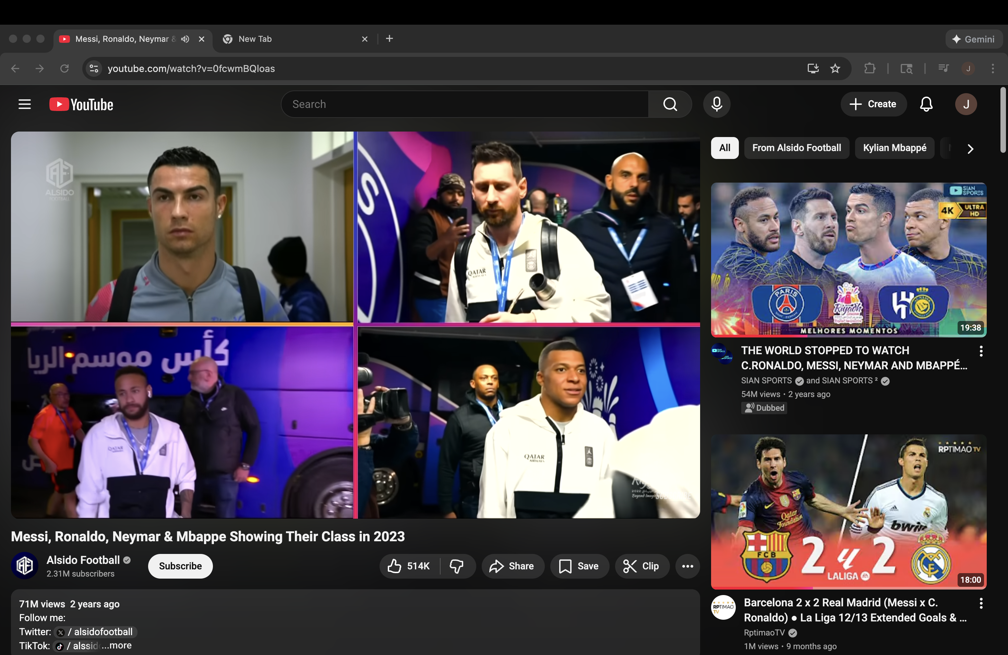
Task: Click the voice search microphone icon
Action: [x=717, y=104]
